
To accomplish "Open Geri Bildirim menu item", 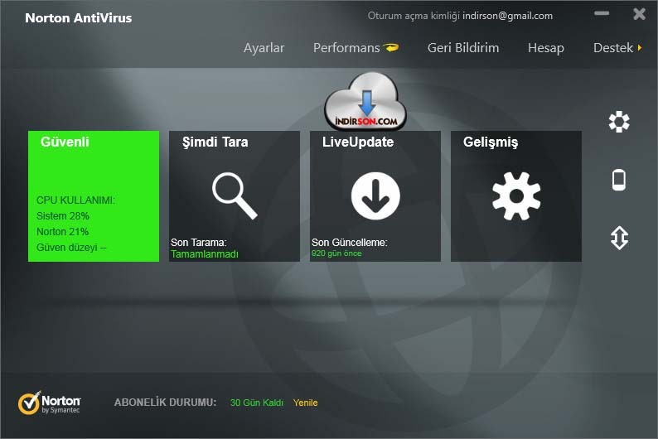I will coord(463,48).
